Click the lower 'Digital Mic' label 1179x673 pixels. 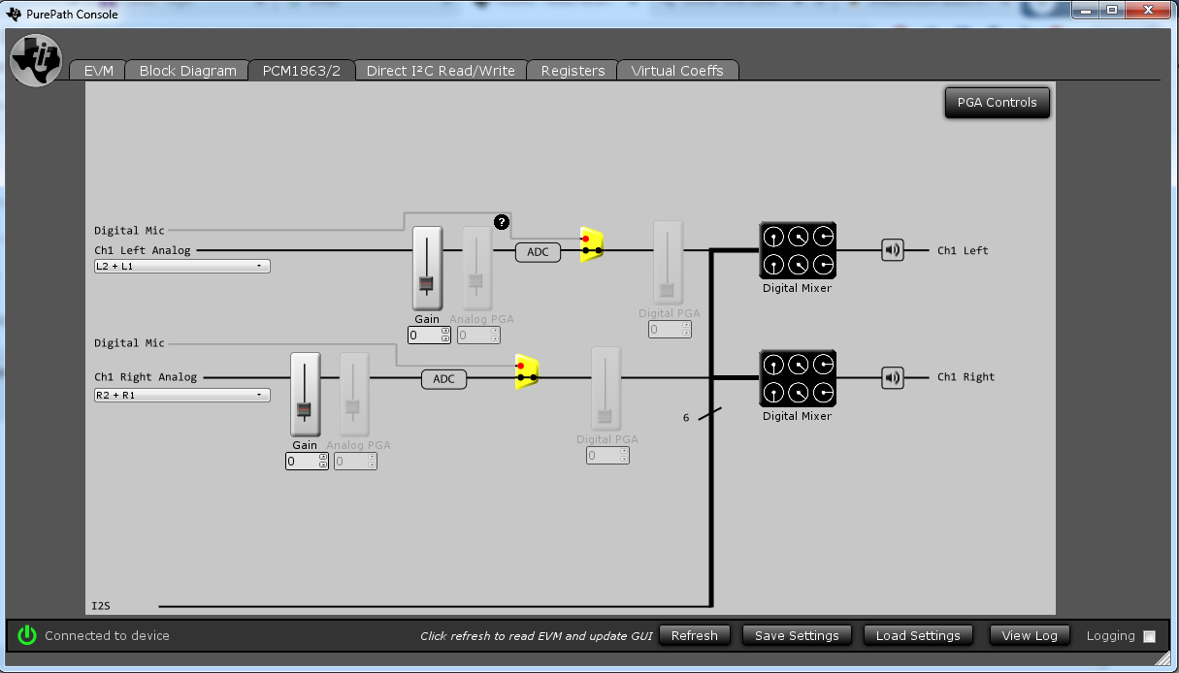coord(129,343)
